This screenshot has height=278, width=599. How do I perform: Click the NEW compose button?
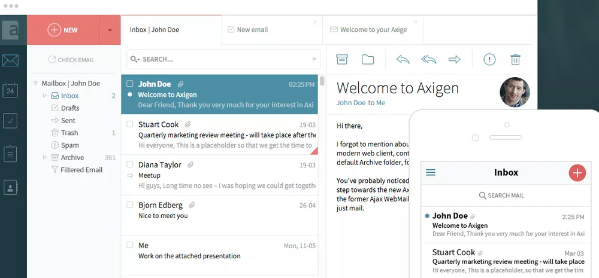click(x=63, y=30)
